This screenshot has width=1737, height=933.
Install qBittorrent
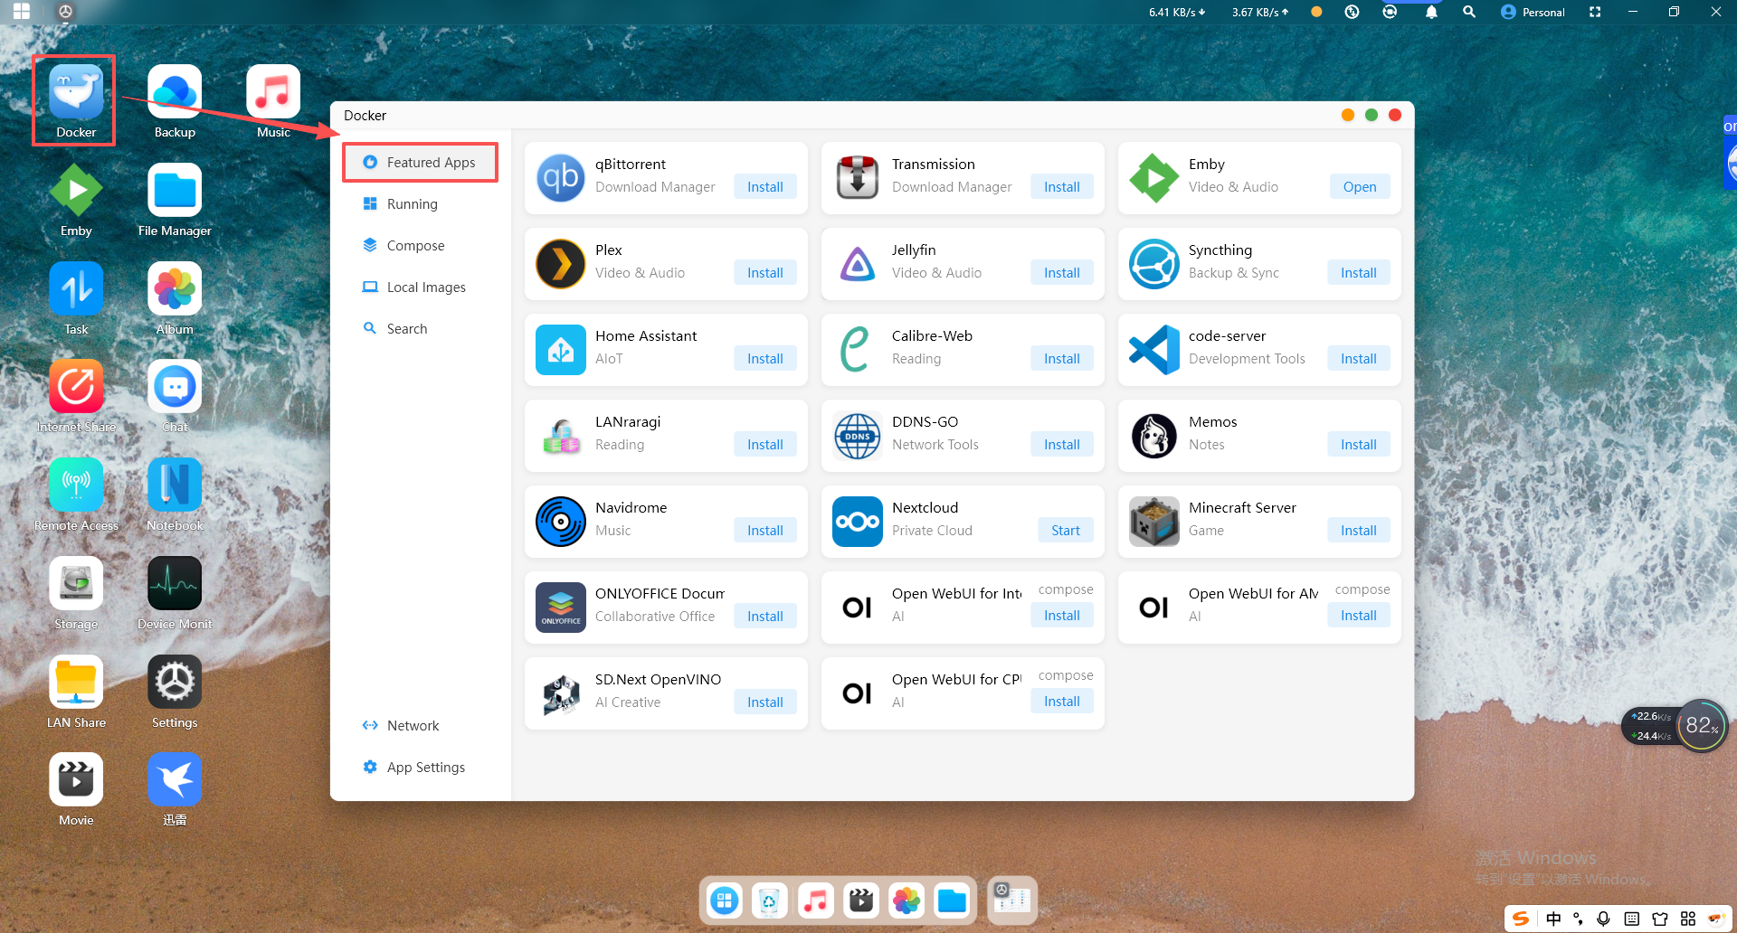pos(765,187)
